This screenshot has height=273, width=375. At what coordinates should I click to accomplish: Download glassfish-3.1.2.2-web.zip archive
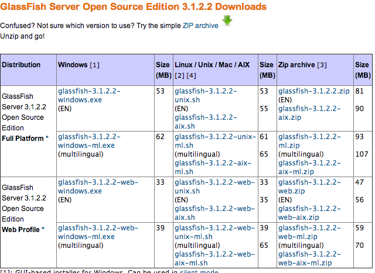309,186
